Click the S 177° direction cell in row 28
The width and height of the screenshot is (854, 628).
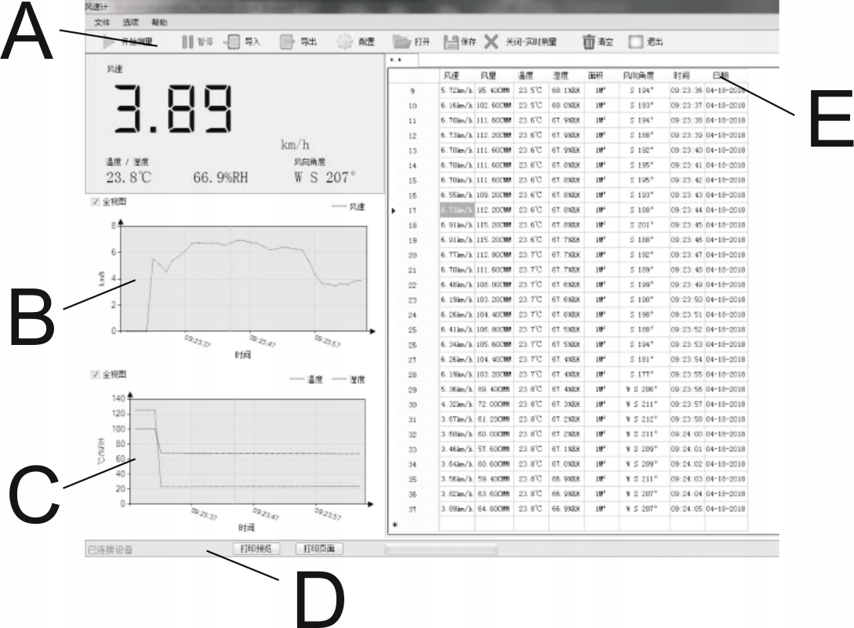pos(645,375)
